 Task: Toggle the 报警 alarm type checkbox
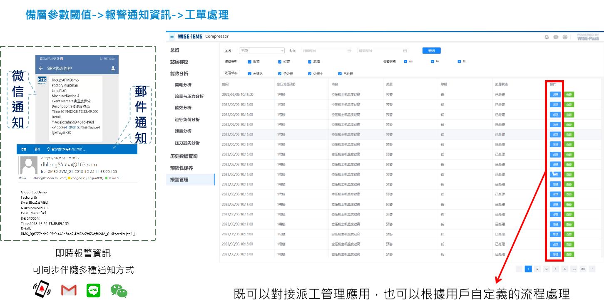[x=249, y=62]
